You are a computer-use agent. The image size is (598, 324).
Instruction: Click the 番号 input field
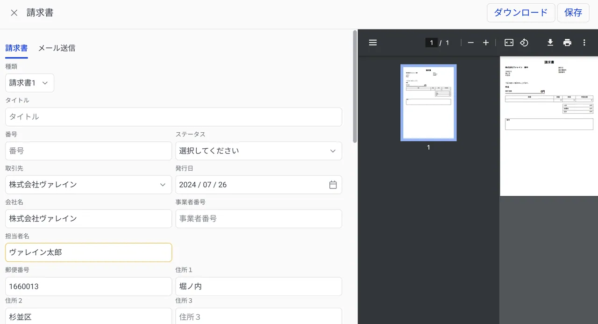click(x=88, y=151)
